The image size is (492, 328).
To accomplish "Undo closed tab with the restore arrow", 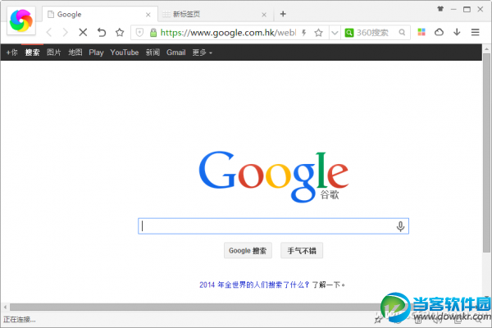I will click(x=102, y=32).
